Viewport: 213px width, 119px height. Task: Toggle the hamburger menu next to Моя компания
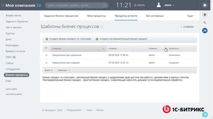(x=3, y=5)
